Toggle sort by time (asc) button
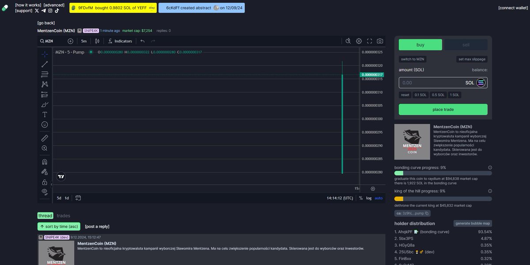The height and width of the screenshot is (265, 530). (59, 227)
